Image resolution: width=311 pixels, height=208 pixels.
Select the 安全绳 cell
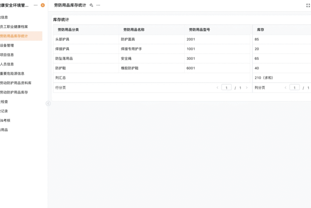pyautogui.click(x=152, y=58)
